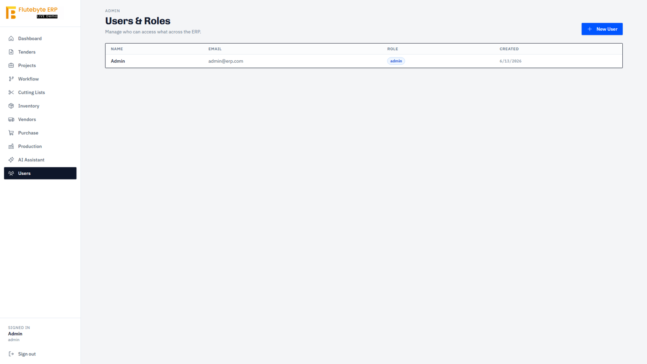Open Cutting Lists page
The width and height of the screenshot is (647, 364).
pyautogui.click(x=40, y=92)
